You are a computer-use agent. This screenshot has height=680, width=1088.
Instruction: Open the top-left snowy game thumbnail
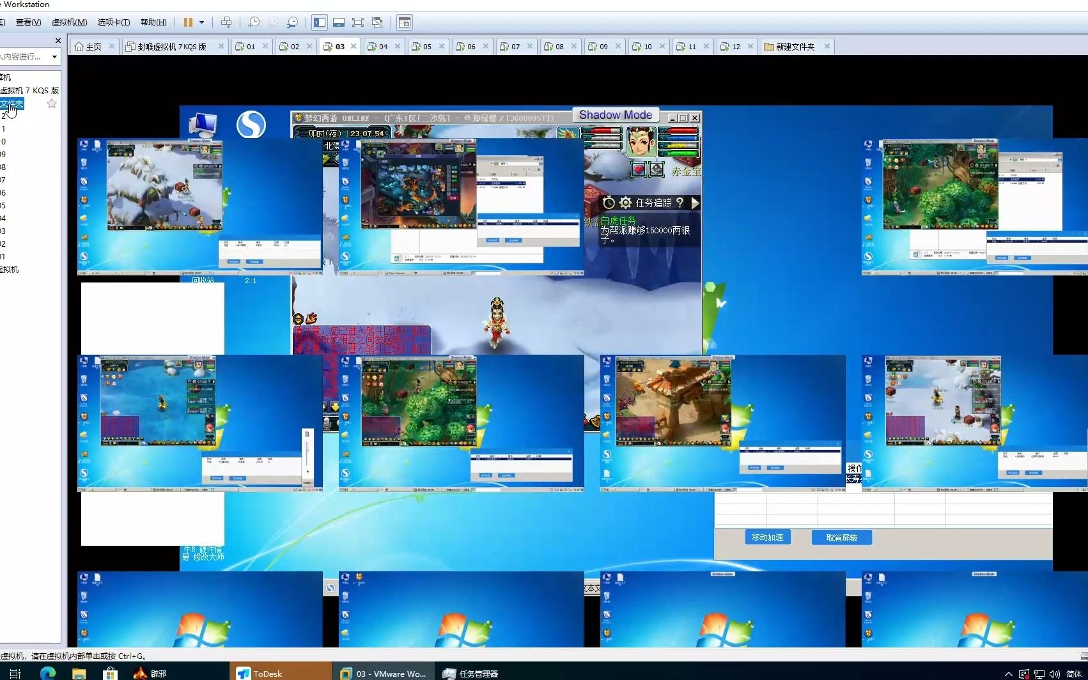[199, 206]
